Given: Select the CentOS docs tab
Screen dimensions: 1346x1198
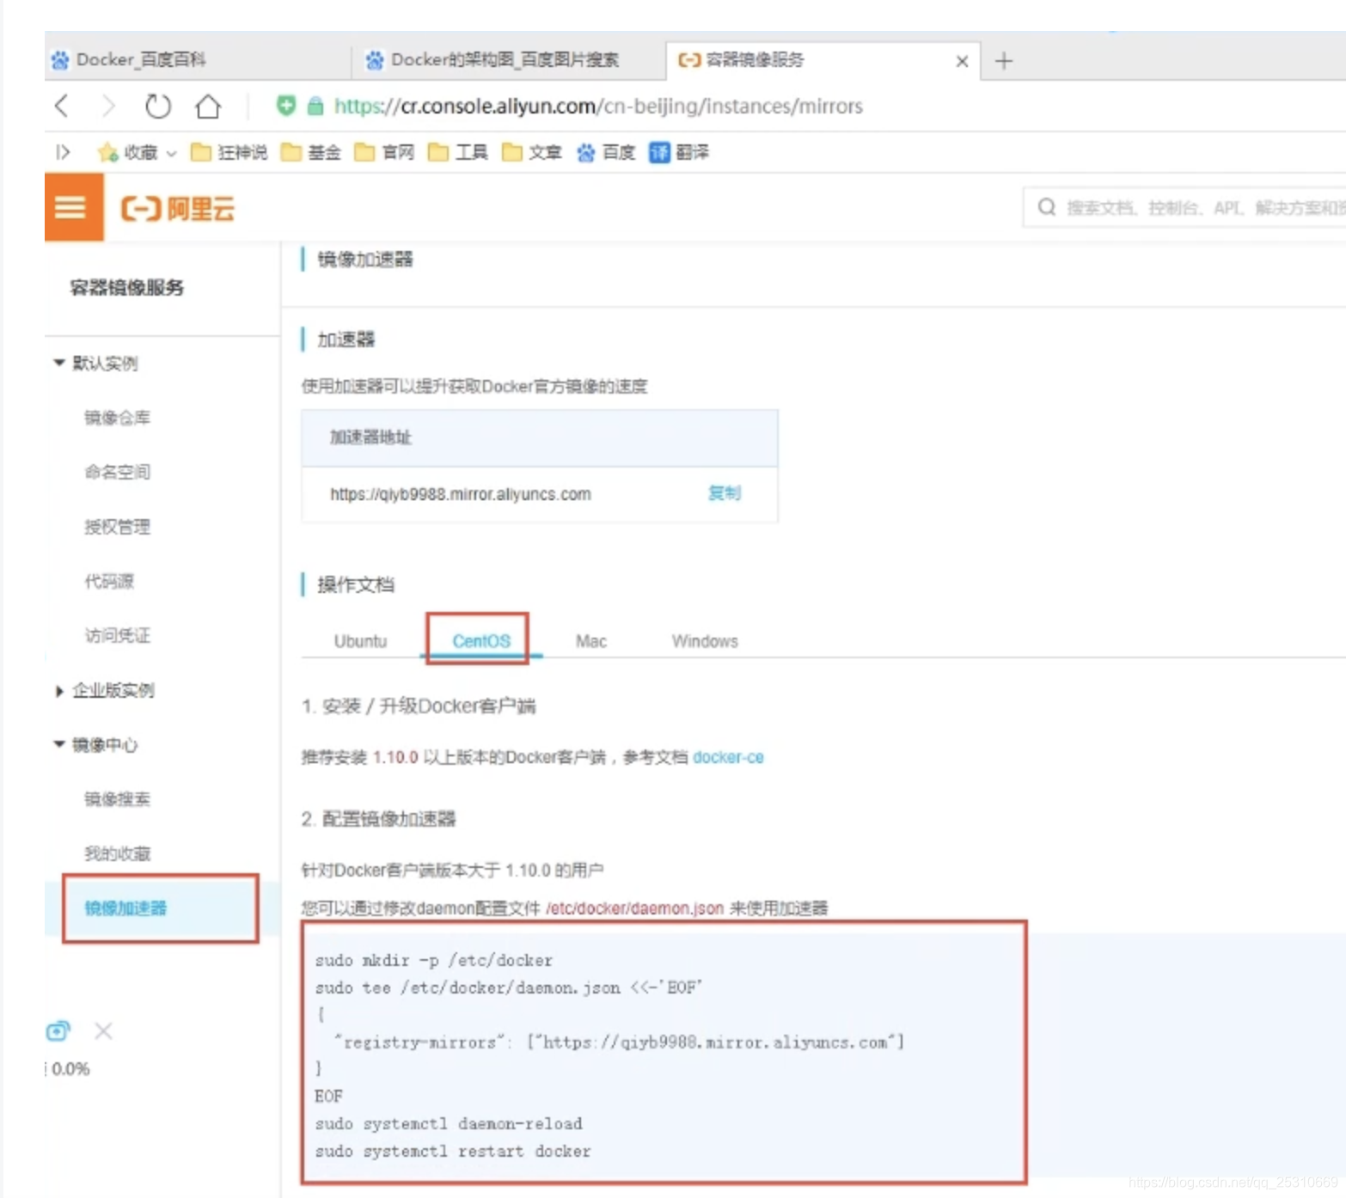Looking at the screenshot, I should coord(481,641).
